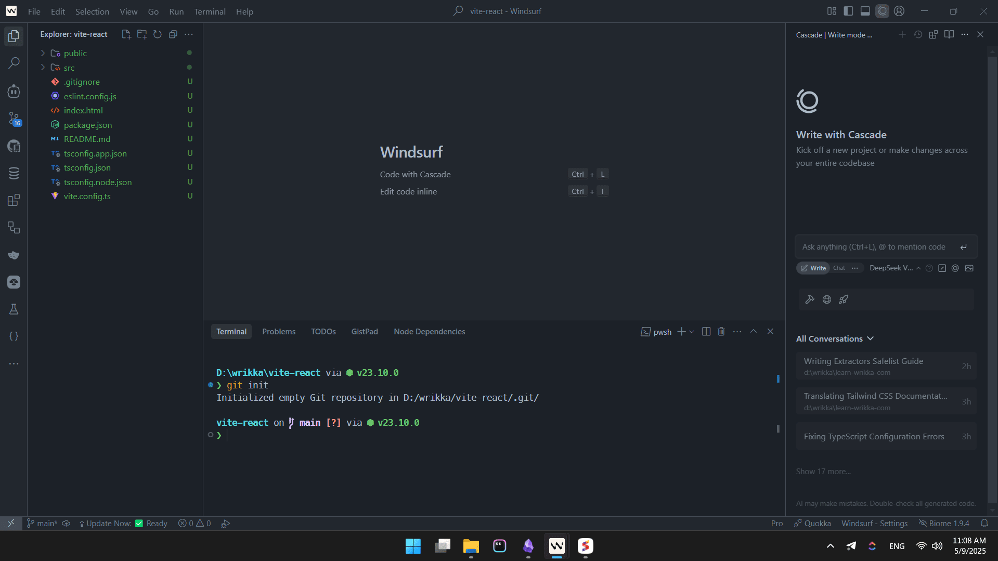Open the Extensions view in activity bar

[14, 200]
